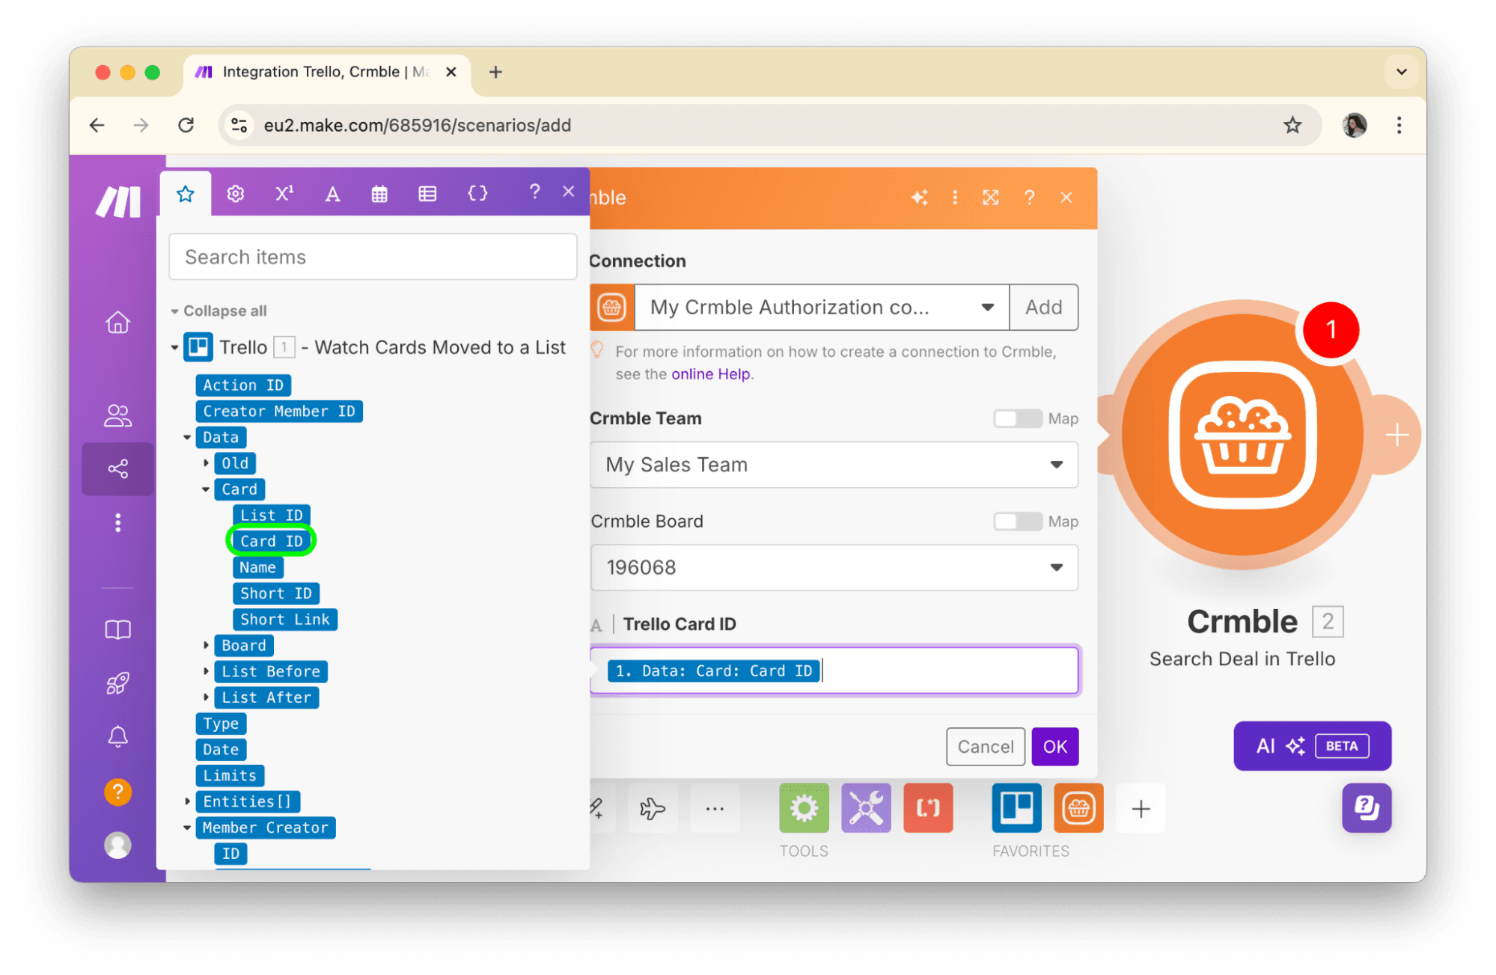This screenshot has height=975, width=1496.
Task: Collapse the Card tree node
Action: click(206, 489)
